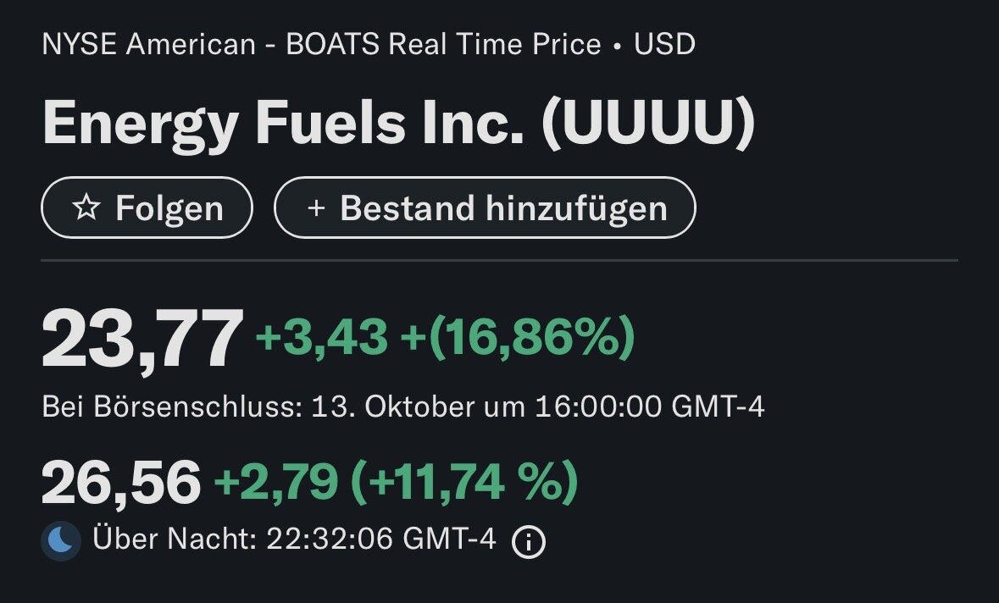Click the Bei Börsenschluss timestamp line
Image resolution: width=999 pixels, height=603 pixels.
tap(403, 408)
